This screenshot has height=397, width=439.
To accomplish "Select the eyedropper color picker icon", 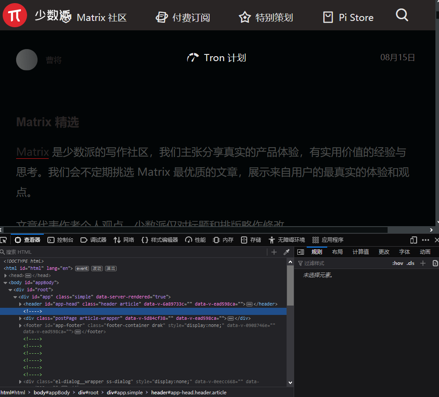I will pyautogui.click(x=287, y=252).
